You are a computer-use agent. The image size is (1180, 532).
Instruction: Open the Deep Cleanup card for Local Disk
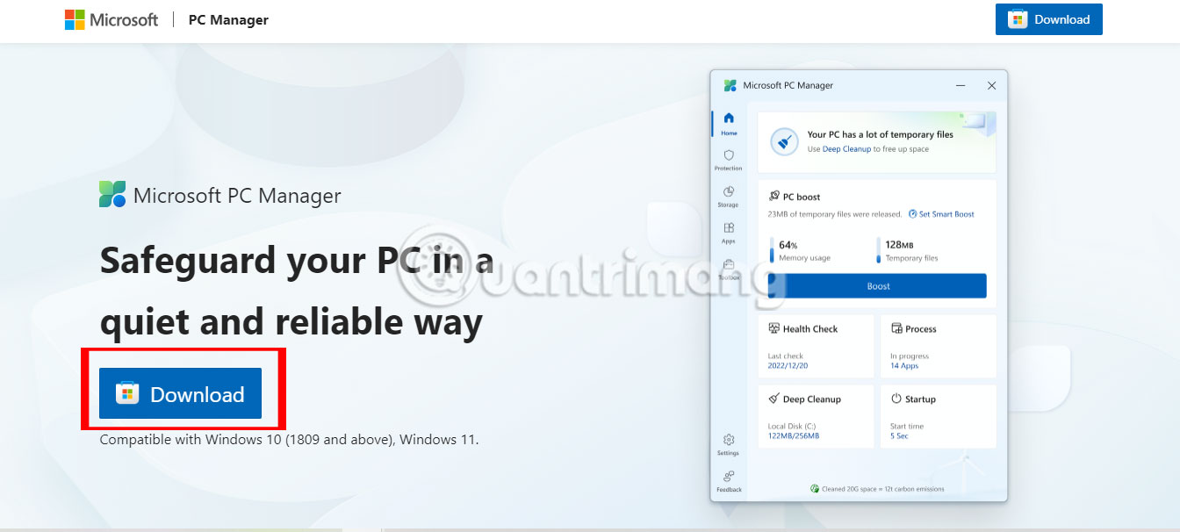pyautogui.click(x=816, y=416)
